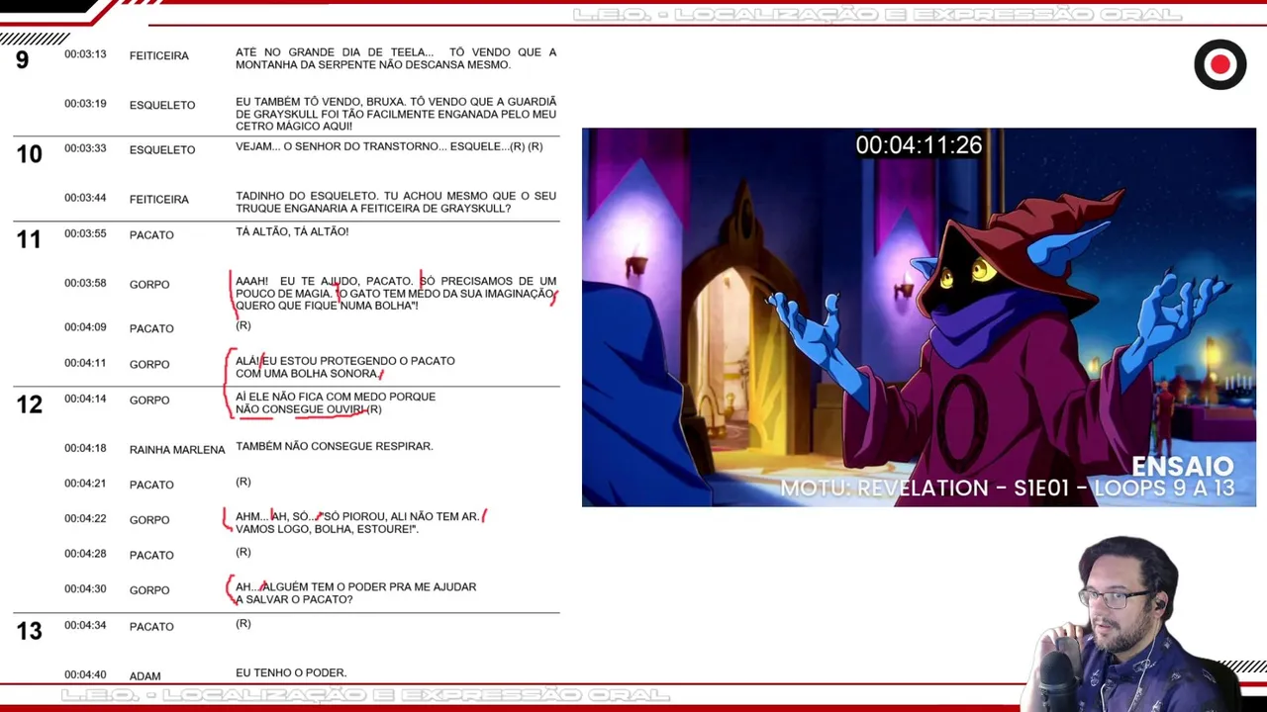Click the line 'ALÁ! EU ESTOU PROTEGENDO O PACATO'
Image resolution: width=1267 pixels, height=712 pixels.
345,367
